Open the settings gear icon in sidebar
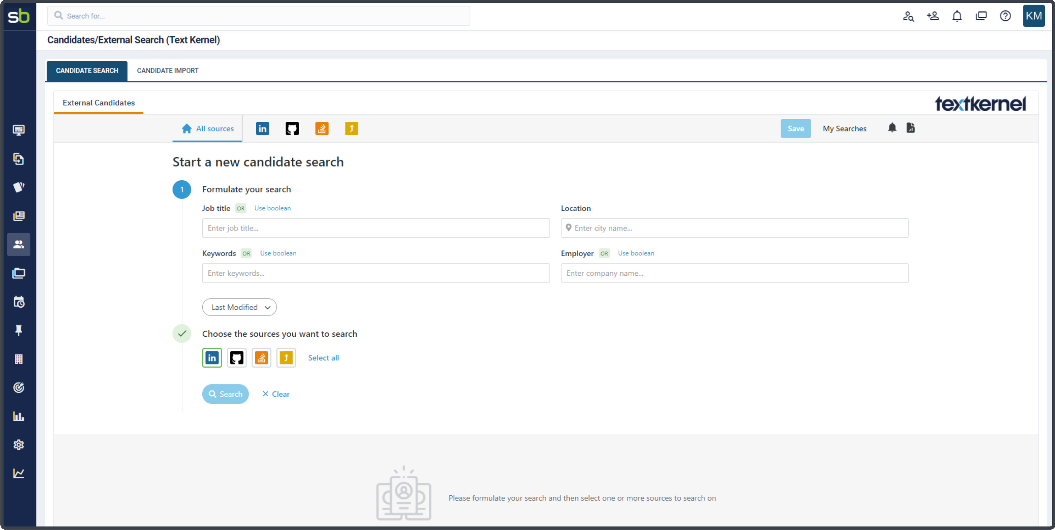This screenshot has width=1055, height=530. pyautogui.click(x=19, y=445)
